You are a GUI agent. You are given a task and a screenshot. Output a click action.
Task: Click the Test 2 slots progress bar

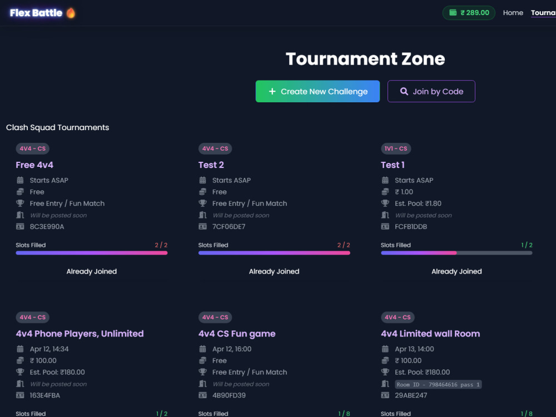point(274,253)
